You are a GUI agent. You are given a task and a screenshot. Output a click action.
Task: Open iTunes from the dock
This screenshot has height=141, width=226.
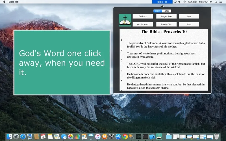click(x=98, y=136)
